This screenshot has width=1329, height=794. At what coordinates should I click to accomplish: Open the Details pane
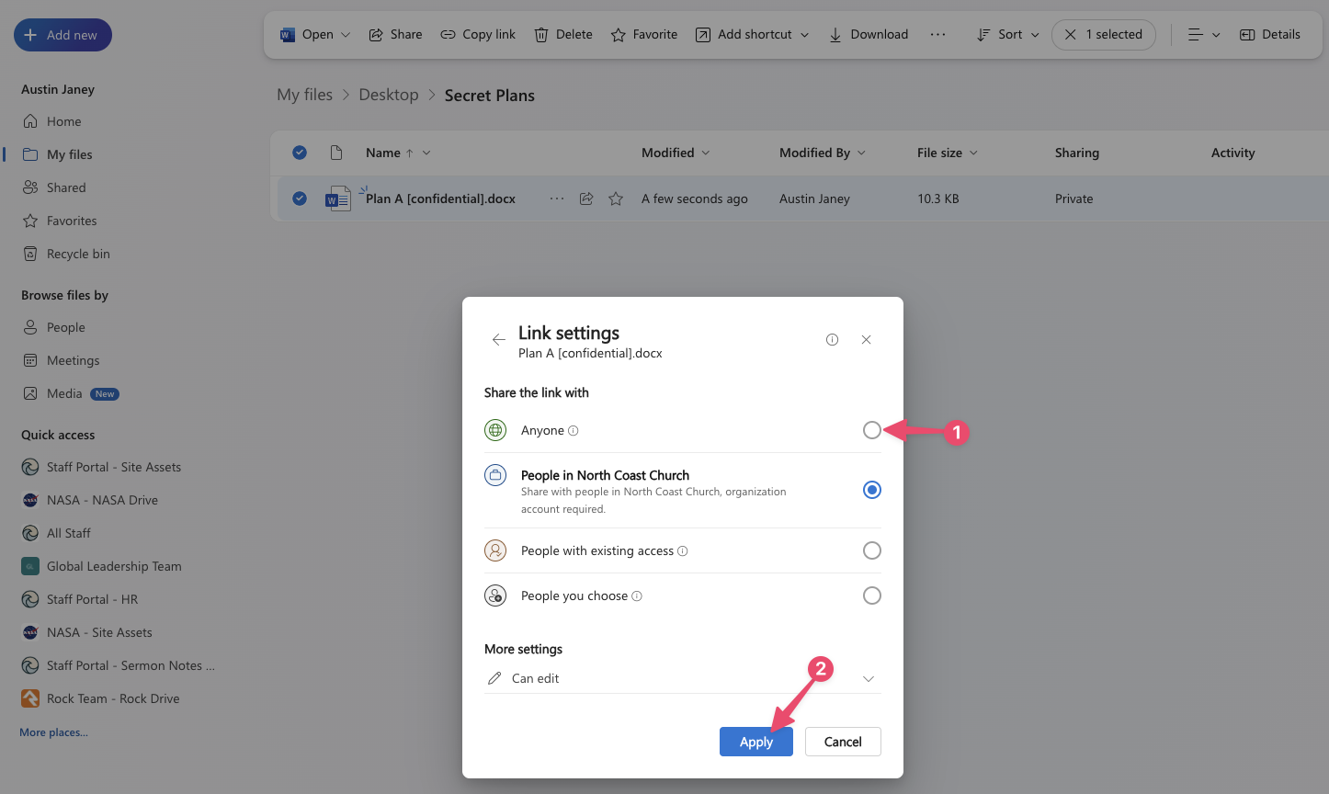coord(1270,35)
